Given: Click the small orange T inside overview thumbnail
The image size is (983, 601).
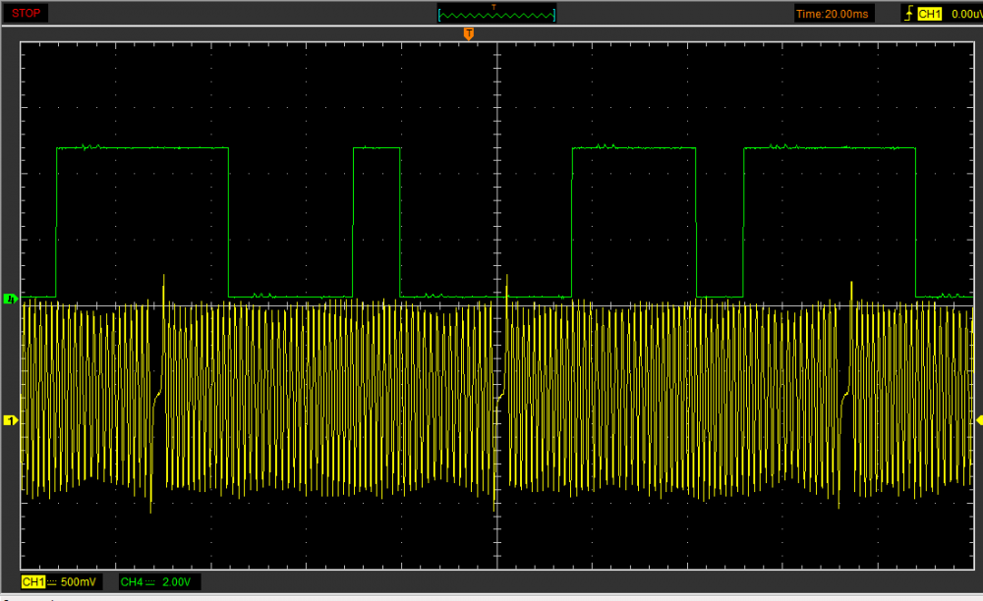Looking at the screenshot, I should click(494, 7).
